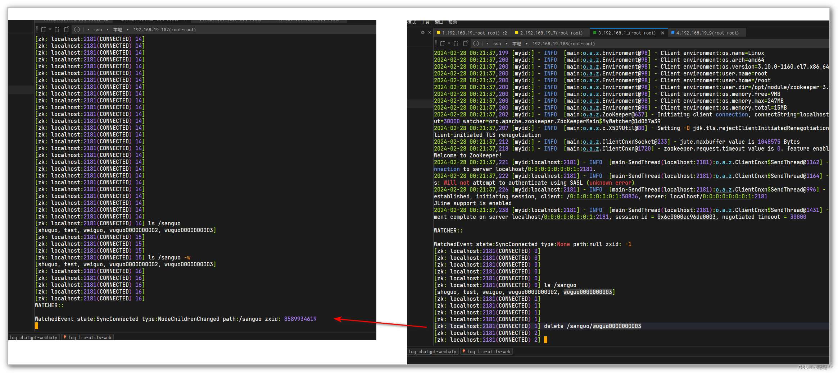Click 'jute.maxbuffer value is 1048575 Bytes' line
The image size is (838, 373).
740,142
